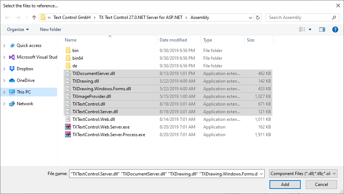This screenshot has width=344, height=194.
Task: Open Component Files type filter dropdown
Action: [303, 174]
